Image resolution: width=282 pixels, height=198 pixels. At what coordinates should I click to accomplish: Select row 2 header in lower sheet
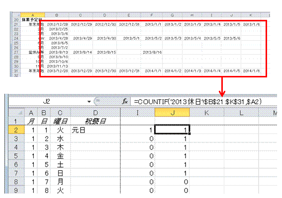pyautogui.click(x=16, y=130)
